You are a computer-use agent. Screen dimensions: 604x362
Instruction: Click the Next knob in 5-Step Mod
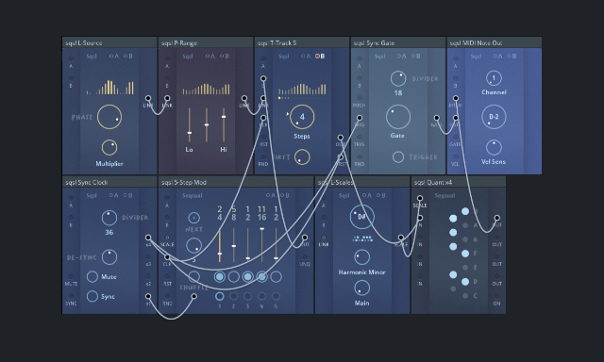(x=193, y=218)
